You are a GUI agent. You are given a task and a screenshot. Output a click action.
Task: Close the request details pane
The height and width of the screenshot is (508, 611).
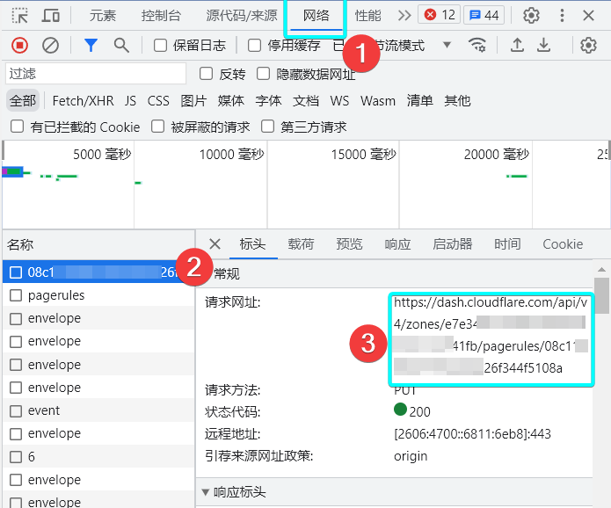pos(215,244)
